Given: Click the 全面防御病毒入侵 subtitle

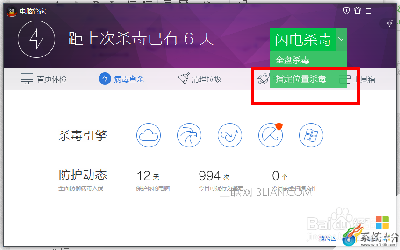Looking at the screenshot, I should click(81, 188).
